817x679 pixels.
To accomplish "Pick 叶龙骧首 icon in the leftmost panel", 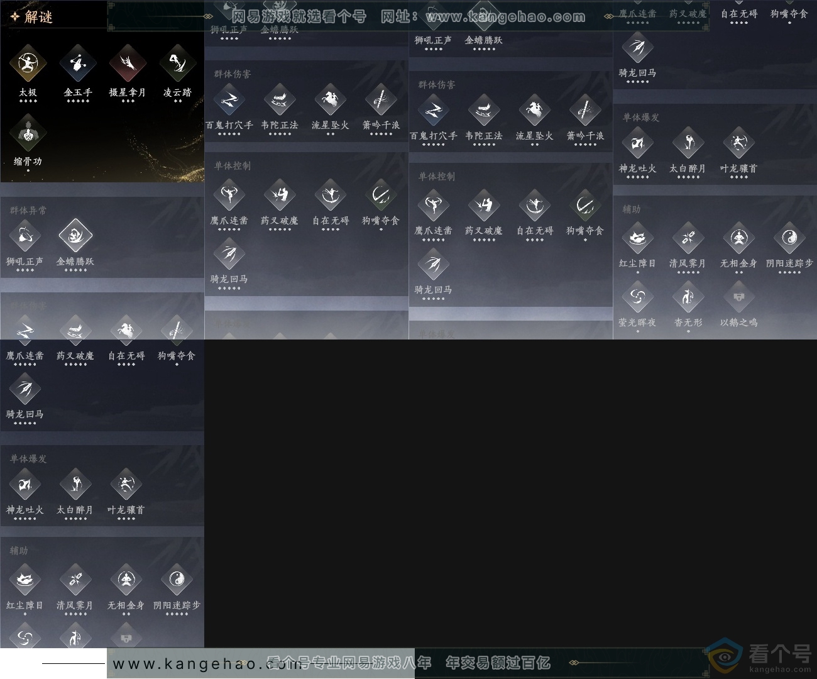I will [x=126, y=484].
